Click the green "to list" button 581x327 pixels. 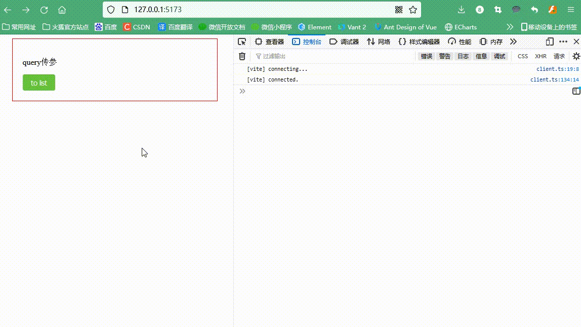(39, 83)
